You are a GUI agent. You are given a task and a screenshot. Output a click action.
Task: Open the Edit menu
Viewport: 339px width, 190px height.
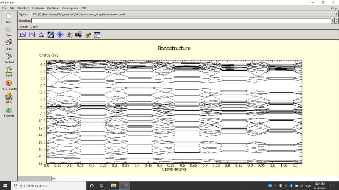click(x=12, y=8)
